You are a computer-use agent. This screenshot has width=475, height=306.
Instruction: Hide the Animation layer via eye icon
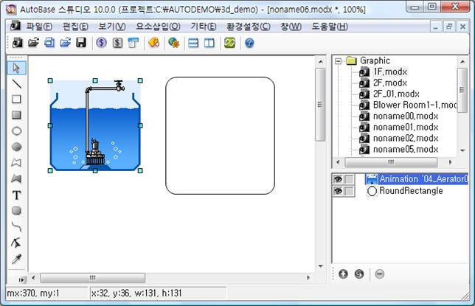click(x=338, y=179)
